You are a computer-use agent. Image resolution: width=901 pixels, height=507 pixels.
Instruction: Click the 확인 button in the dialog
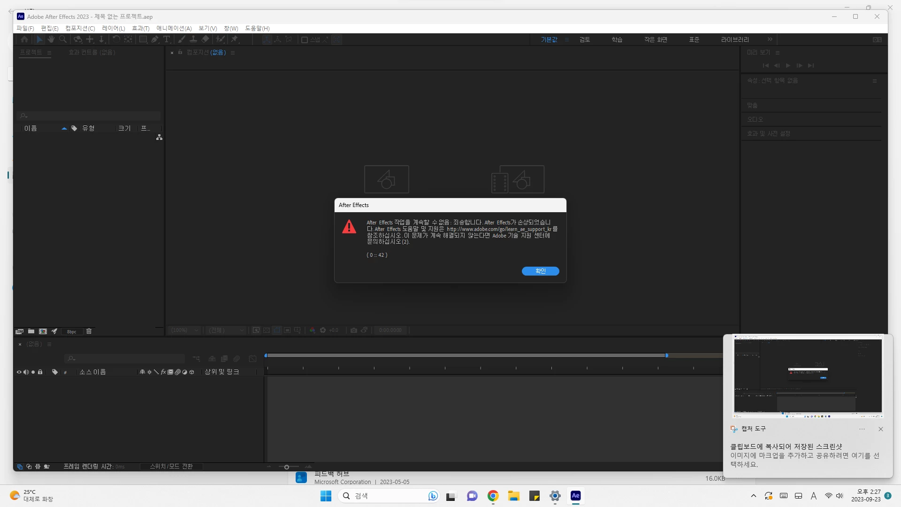540,271
